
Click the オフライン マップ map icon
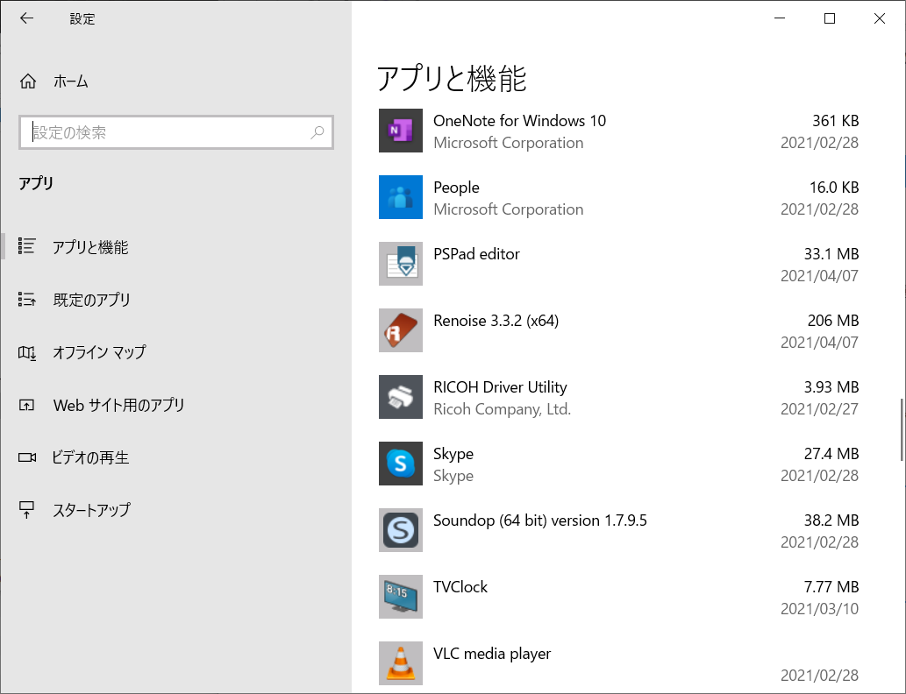[x=26, y=352]
